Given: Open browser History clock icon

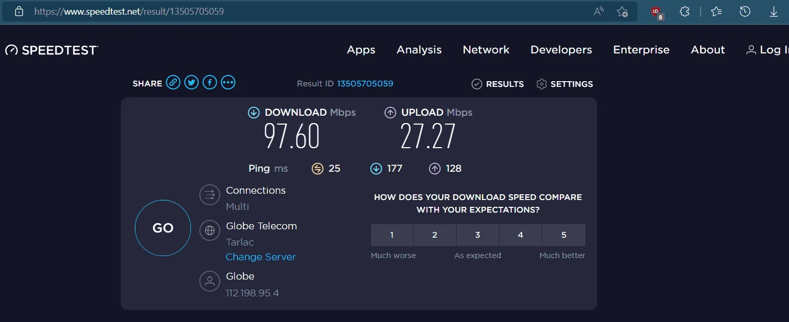Looking at the screenshot, I should 745,12.
